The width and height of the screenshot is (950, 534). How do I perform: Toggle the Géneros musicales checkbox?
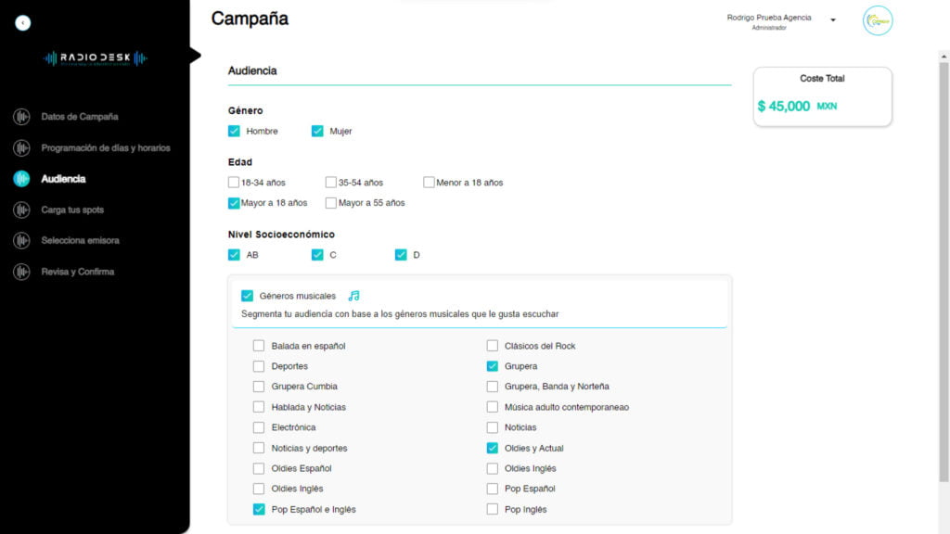click(247, 296)
